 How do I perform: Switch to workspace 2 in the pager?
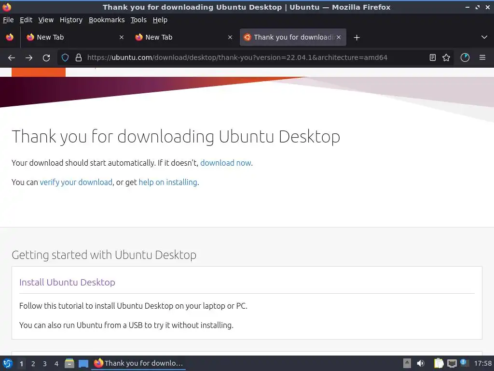(x=33, y=364)
